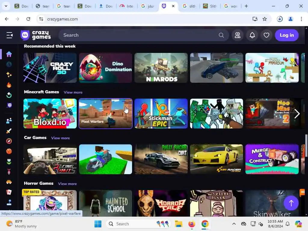Viewport: 308px width, 231px height.
Task: Open recently played via the clock icon
Action: click(9, 64)
